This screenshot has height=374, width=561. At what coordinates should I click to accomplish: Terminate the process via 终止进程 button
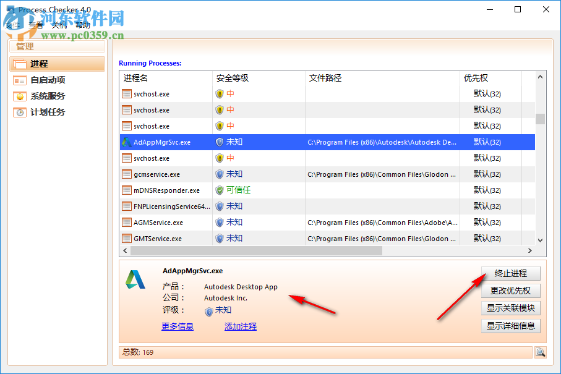coord(510,273)
